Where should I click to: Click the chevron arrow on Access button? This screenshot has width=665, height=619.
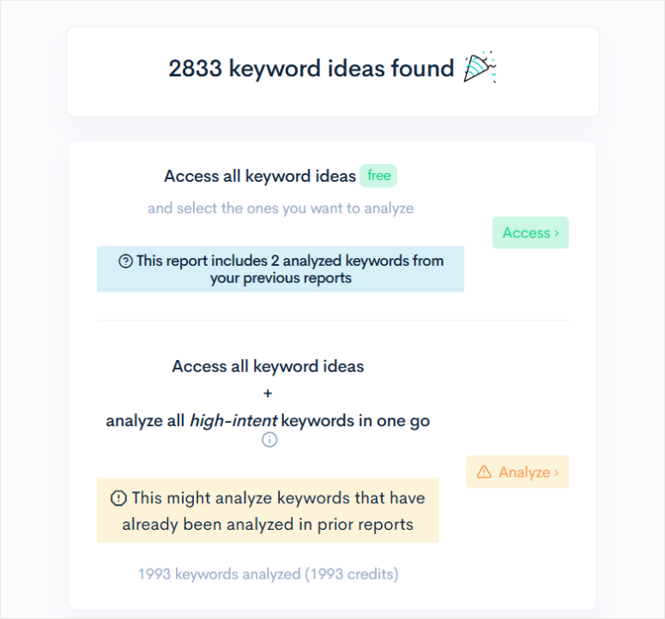pos(557,233)
